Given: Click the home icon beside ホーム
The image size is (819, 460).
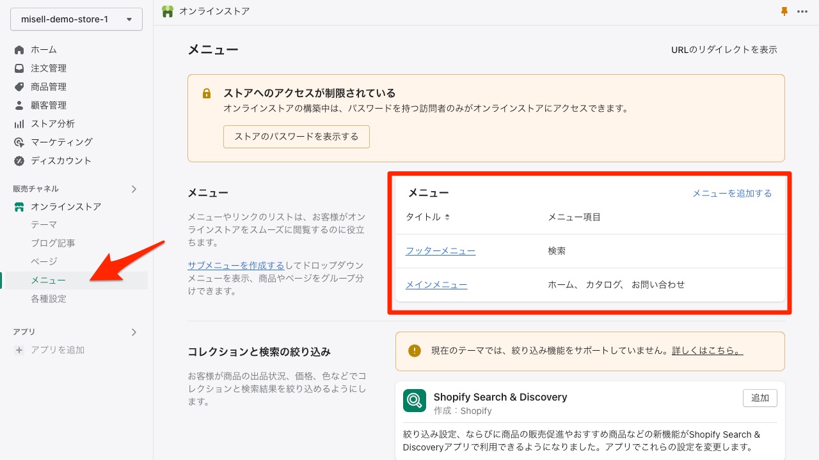Looking at the screenshot, I should pyautogui.click(x=19, y=50).
